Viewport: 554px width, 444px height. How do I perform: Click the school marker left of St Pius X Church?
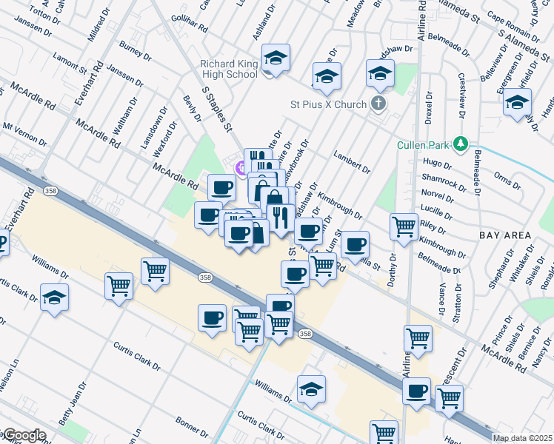pyautogui.click(x=326, y=76)
